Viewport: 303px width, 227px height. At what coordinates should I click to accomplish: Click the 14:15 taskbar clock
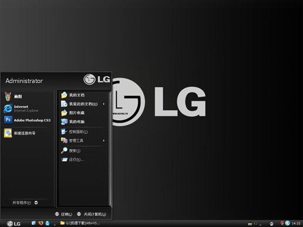[296, 223]
